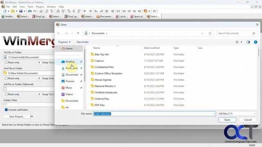Viewport: 262px width, 147px height.
Task: Switch to the Untitle... tab
Action: (8, 16)
